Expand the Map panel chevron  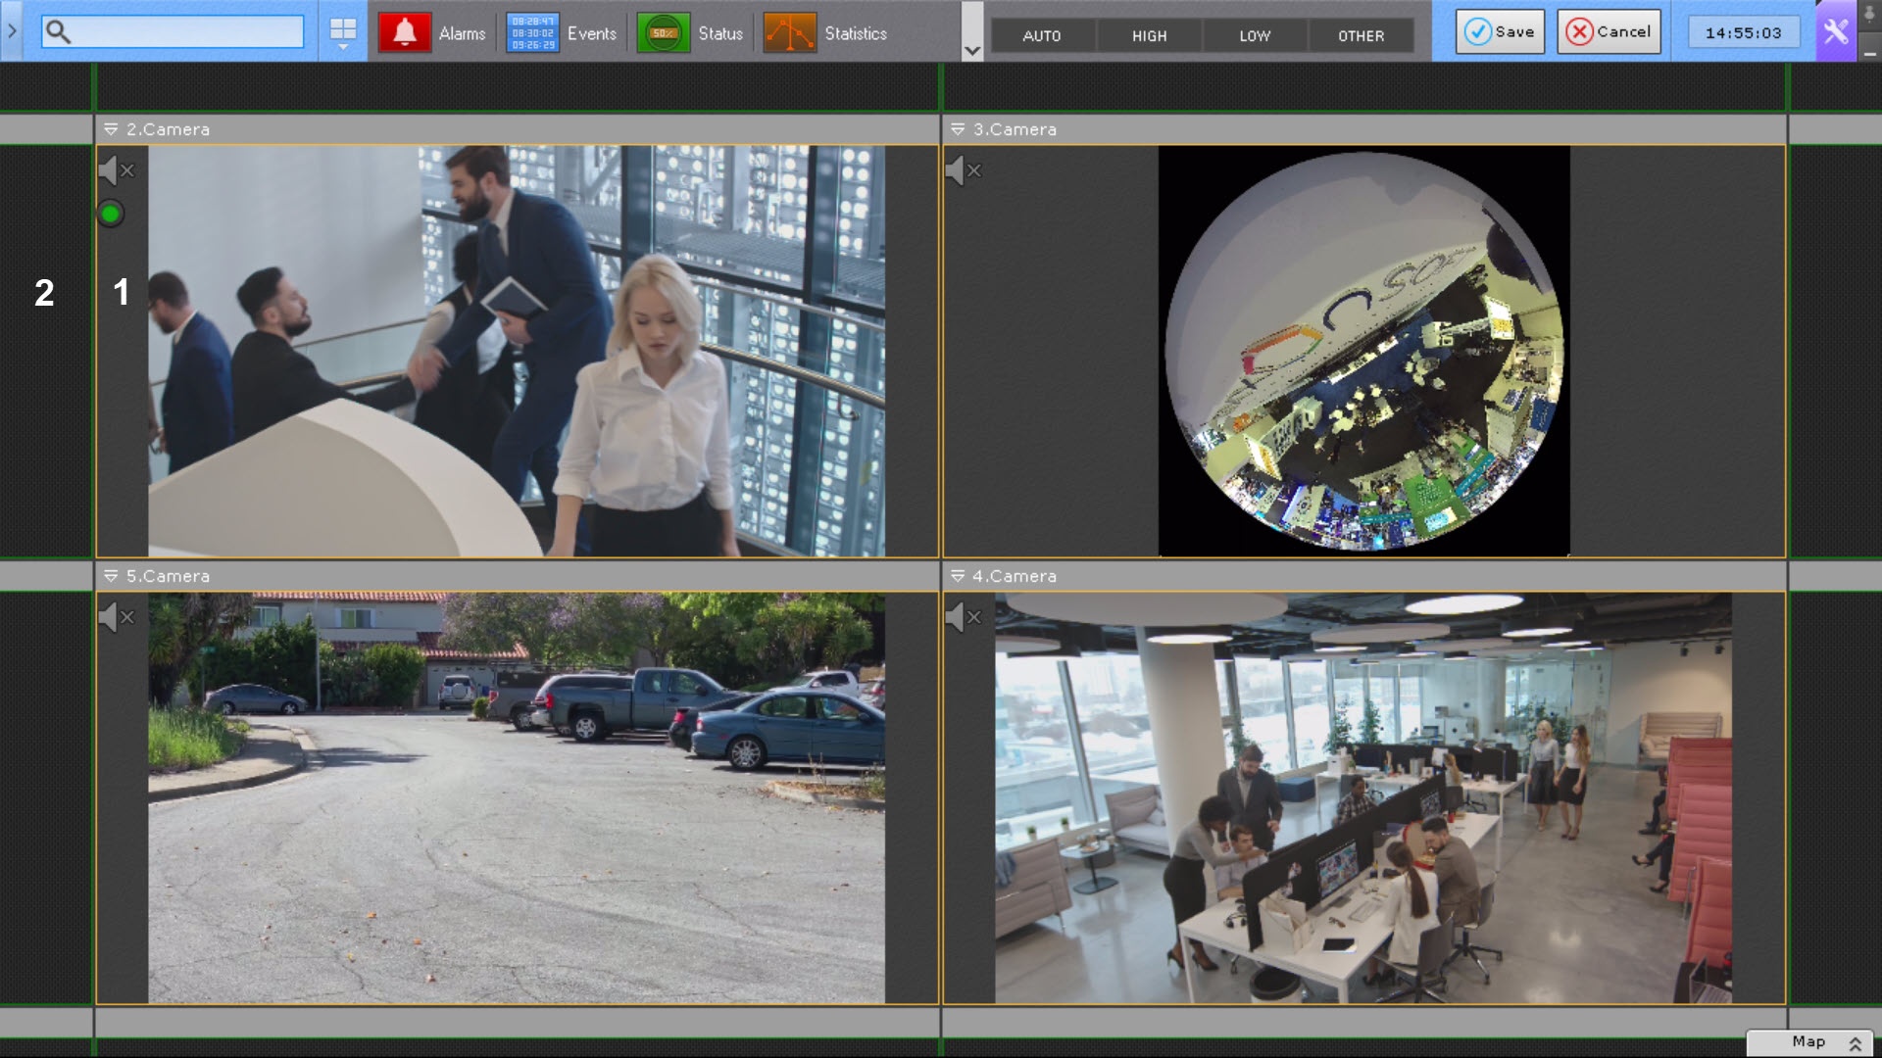1855,1043
